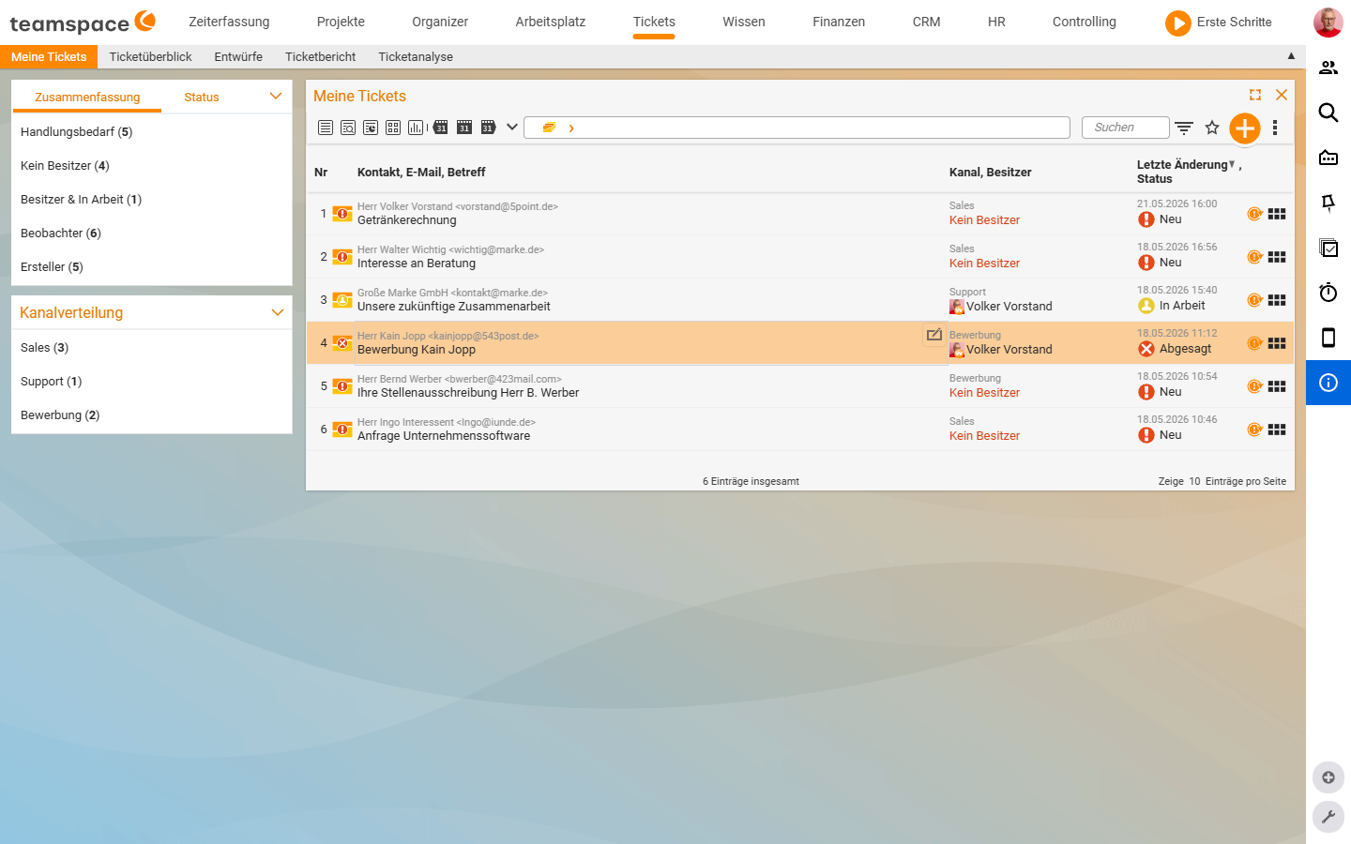The height and width of the screenshot is (844, 1351).
Task: Select the Status tab in summary panel
Action: click(202, 98)
